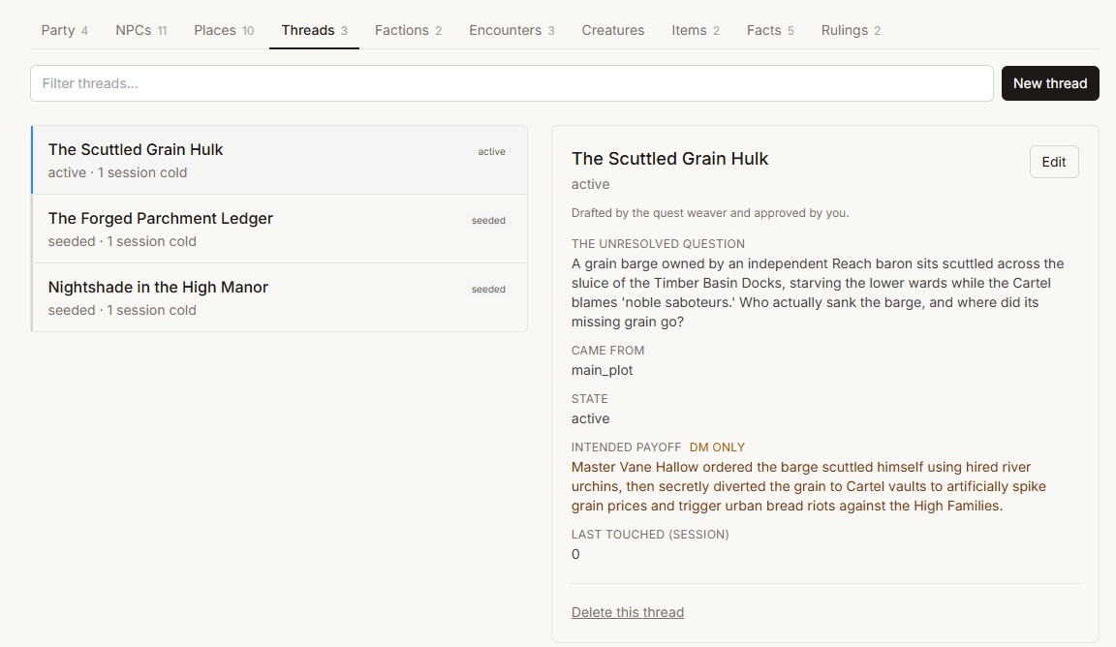This screenshot has width=1116, height=647.
Task: Edit The Scuttled Grain Hulk thread
Action: tap(1053, 163)
